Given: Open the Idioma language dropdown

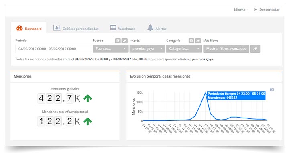Looking at the screenshot, I should point(241,10).
